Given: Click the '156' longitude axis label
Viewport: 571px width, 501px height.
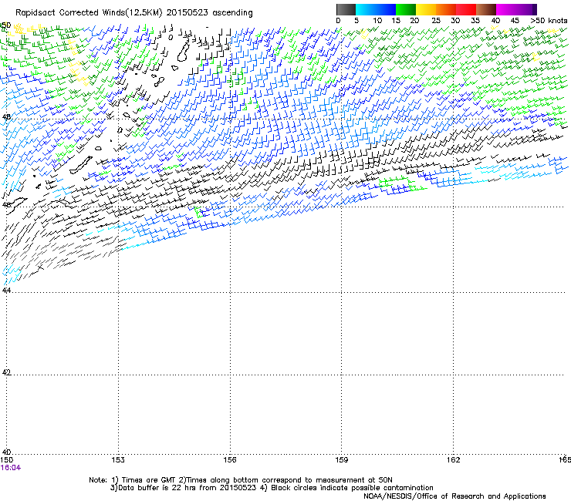Looking at the screenshot, I should click(x=230, y=460).
